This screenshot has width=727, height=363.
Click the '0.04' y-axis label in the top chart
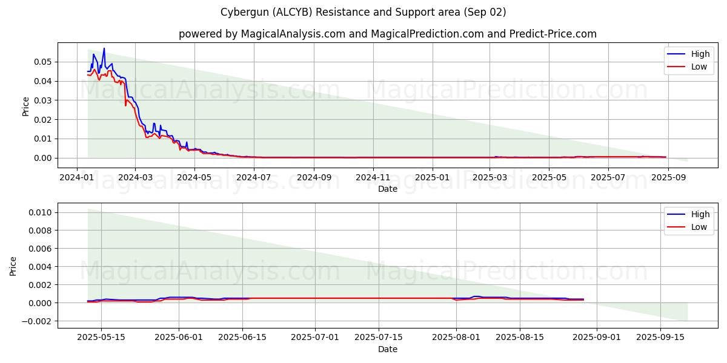(x=44, y=81)
